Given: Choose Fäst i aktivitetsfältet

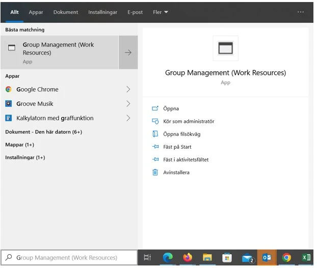Looking at the screenshot, I should tap(186, 159).
